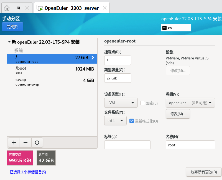Click the 挂载点(P) mount point field
The image size is (222, 180).
(x=118, y=60)
